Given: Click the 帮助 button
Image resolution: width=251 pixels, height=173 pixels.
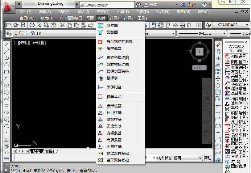Looking at the screenshot, I should [x=208, y=158].
